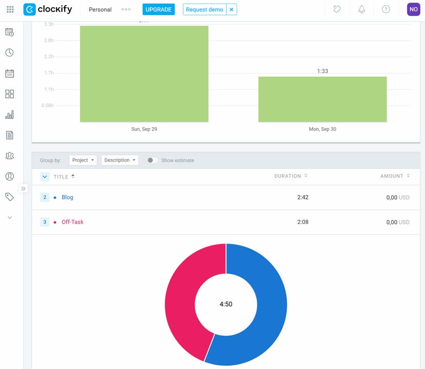This screenshot has height=369, width=425.
Task: Toggle the Show estimate switch
Action: [x=152, y=160]
